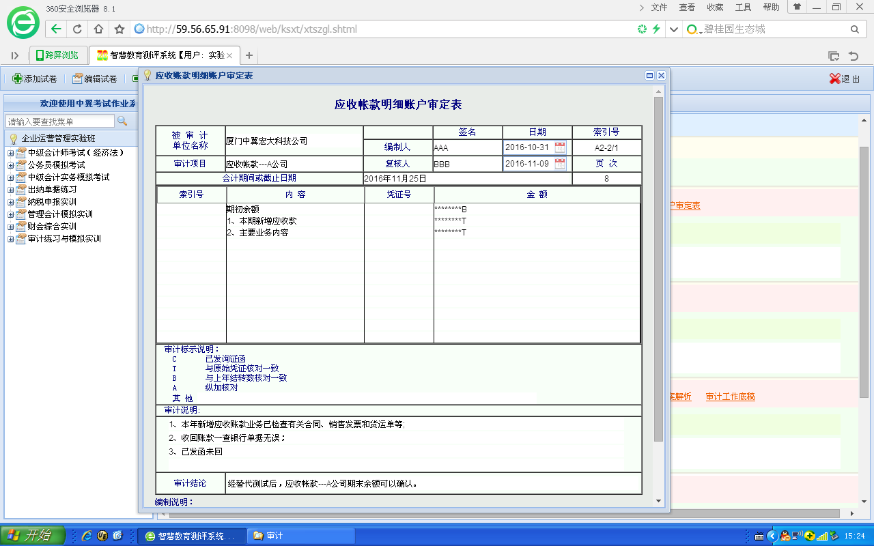
Task: Open the 查看 menu
Action: point(687,7)
